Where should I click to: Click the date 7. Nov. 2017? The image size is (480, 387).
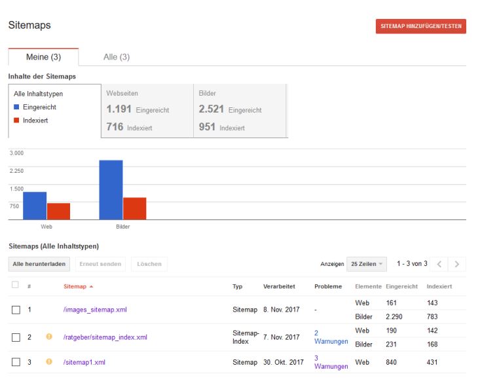tap(282, 337)
